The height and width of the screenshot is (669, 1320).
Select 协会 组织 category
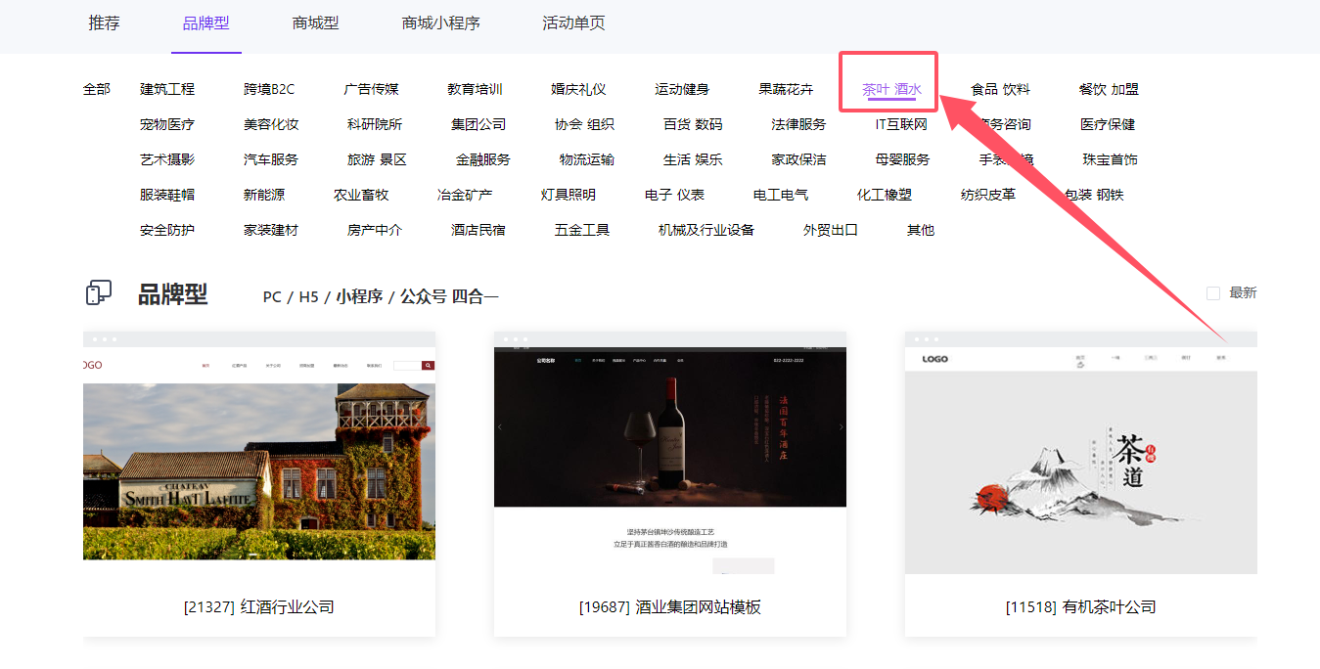pos(584,124)
